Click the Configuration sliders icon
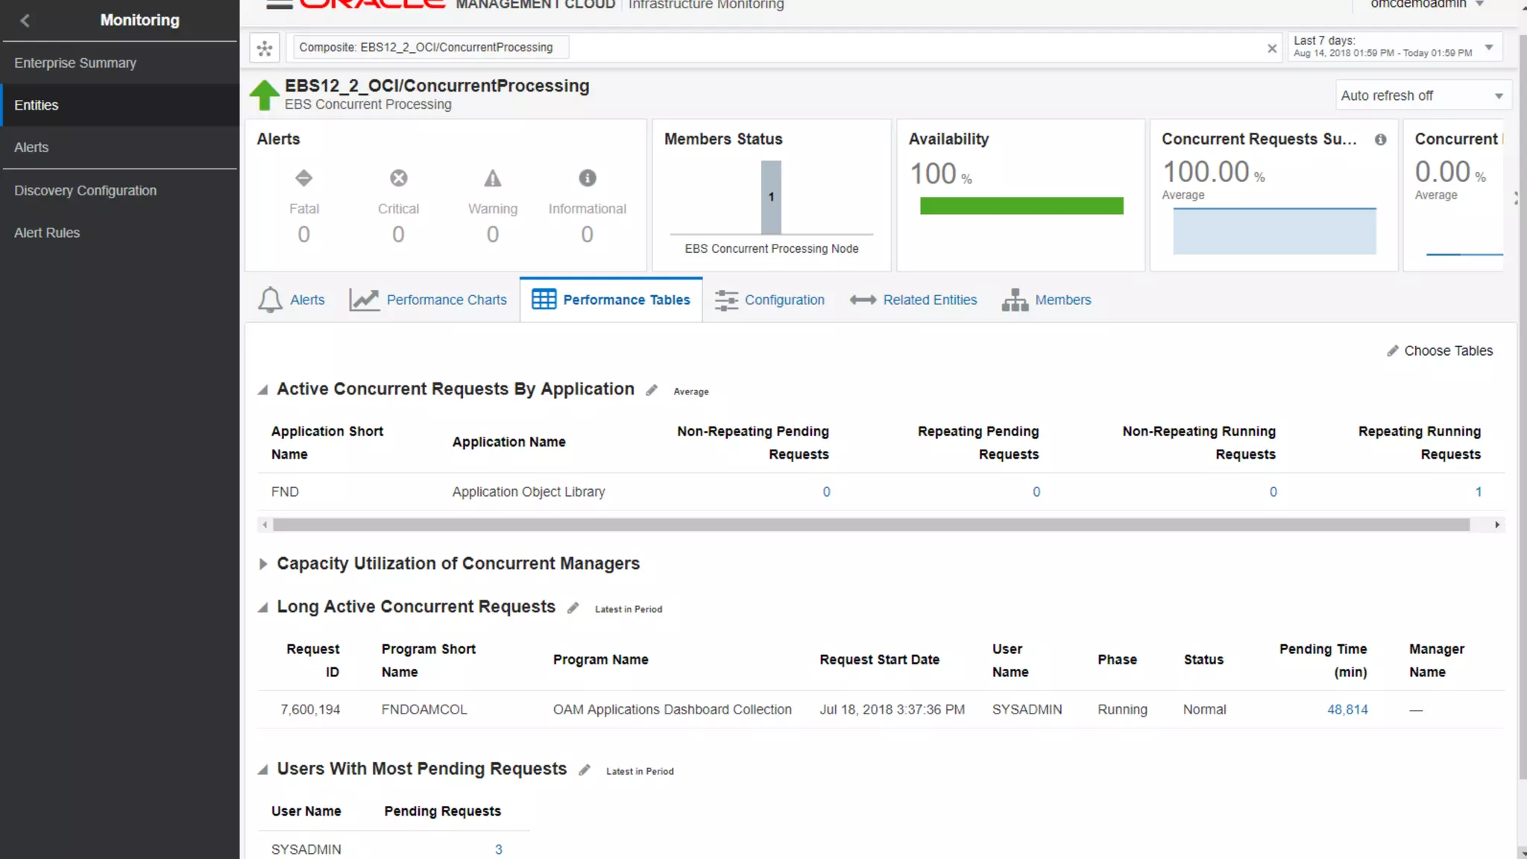Screen dimensions: 1527x859 coord(726,300)
